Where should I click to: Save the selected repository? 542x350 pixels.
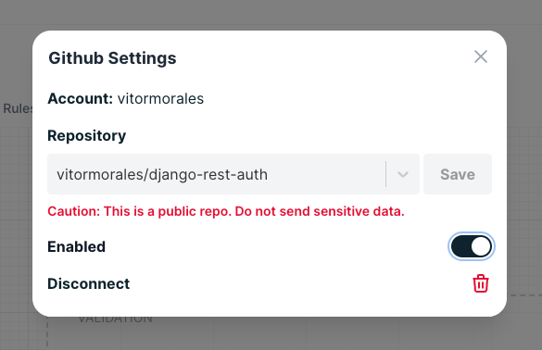pyautogui.click(x=458, y=174)
